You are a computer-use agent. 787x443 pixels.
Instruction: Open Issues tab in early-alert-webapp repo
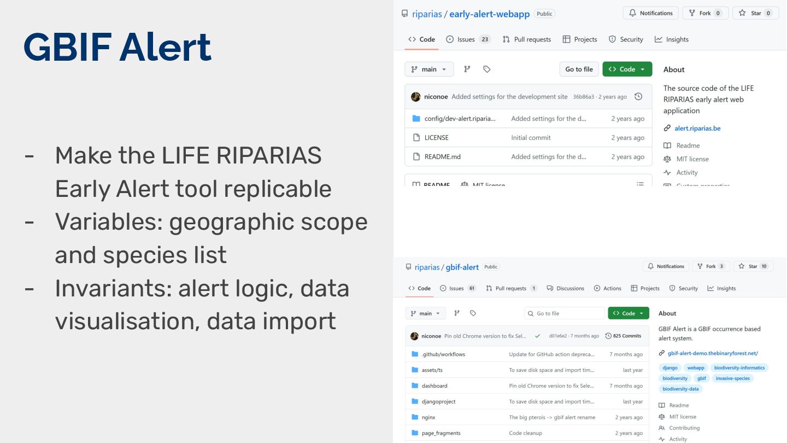pos(468,39)
